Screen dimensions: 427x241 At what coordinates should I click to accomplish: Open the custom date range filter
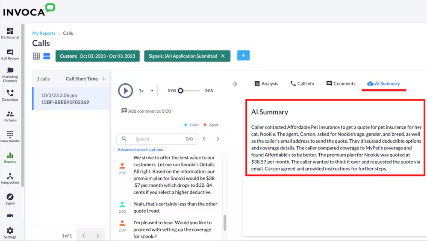point(97,56)
